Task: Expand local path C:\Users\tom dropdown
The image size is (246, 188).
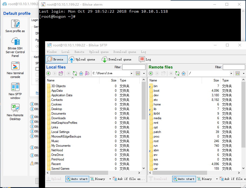Action: click(131, 73)
